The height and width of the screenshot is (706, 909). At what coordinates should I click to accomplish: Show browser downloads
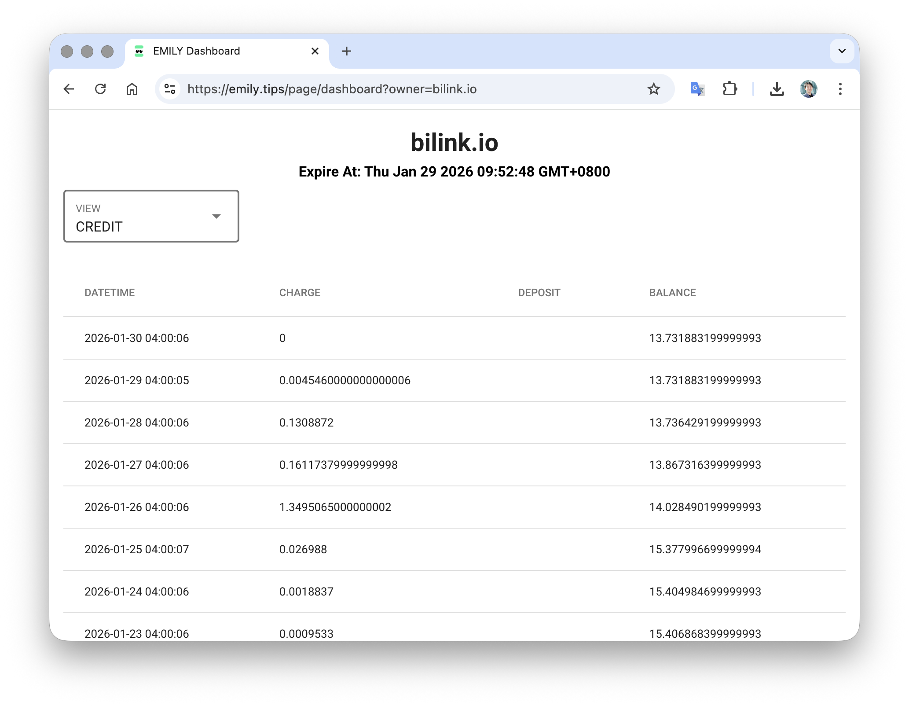click(777, 89)
